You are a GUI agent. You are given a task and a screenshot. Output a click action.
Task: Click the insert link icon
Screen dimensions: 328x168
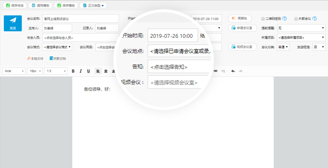tap(216, 71)
